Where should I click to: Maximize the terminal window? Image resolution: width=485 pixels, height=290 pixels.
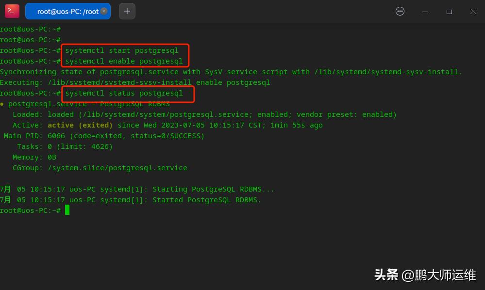point(449,11)
